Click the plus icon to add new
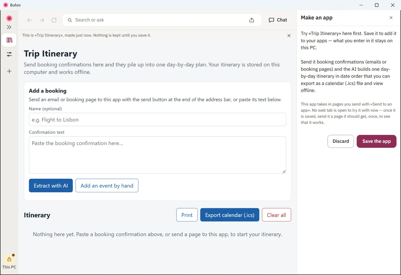 click(9, 71)
